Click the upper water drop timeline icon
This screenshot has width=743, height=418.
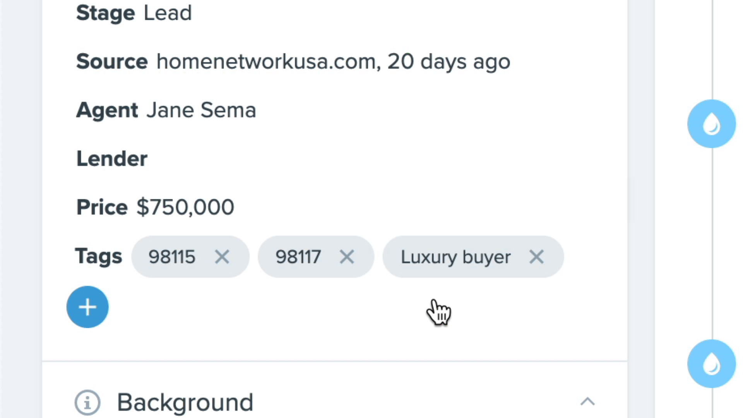coord(711,124)
